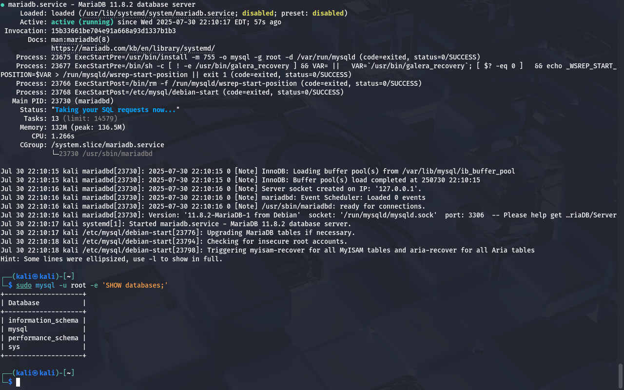The width and height of the screenshot is (624, 390).
Task: Click the socket path '/run/mysqld/mysqld.sock'
Action: (x=390, y=215)
